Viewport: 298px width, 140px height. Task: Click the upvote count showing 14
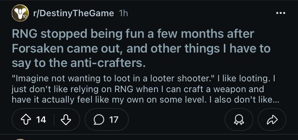tap(41, 120)
